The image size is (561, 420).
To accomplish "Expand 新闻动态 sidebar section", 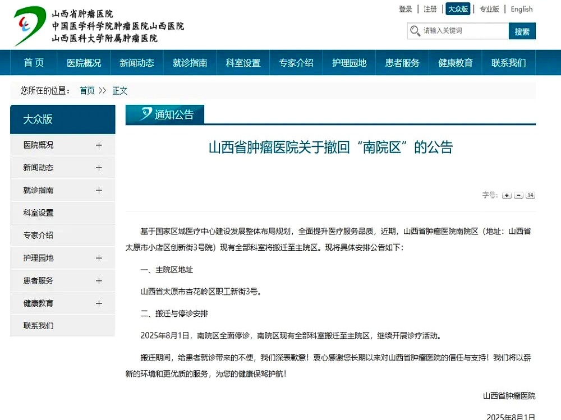I will (x=99, y=168).
